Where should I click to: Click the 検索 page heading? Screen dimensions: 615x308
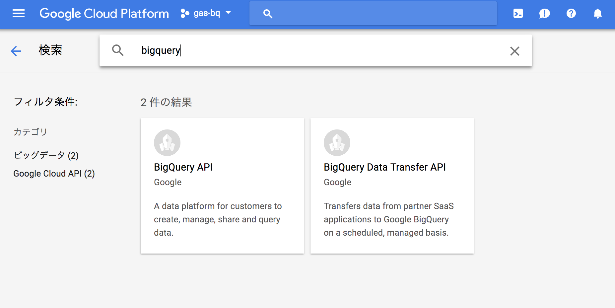coord(50,50)
